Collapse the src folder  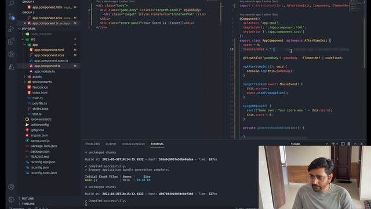(x=23, y=39)
